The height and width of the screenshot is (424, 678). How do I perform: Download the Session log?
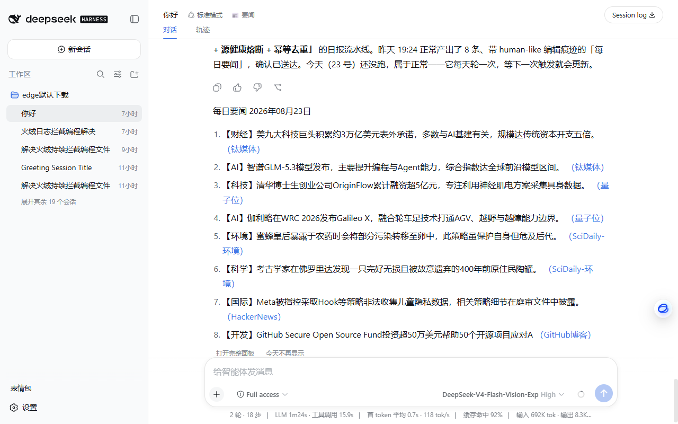[634, 15]
